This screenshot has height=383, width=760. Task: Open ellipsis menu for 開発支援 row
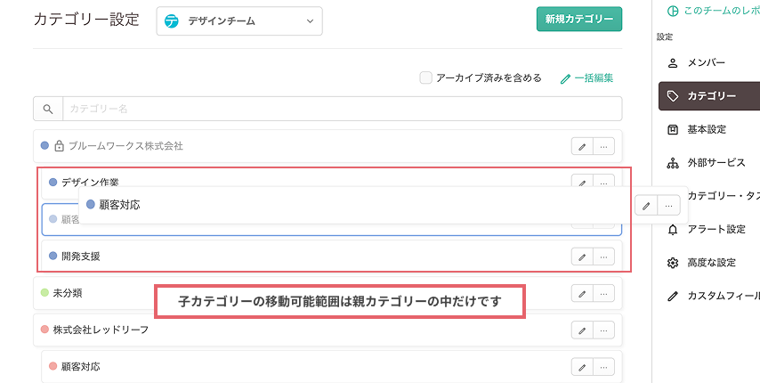[604, 257]
